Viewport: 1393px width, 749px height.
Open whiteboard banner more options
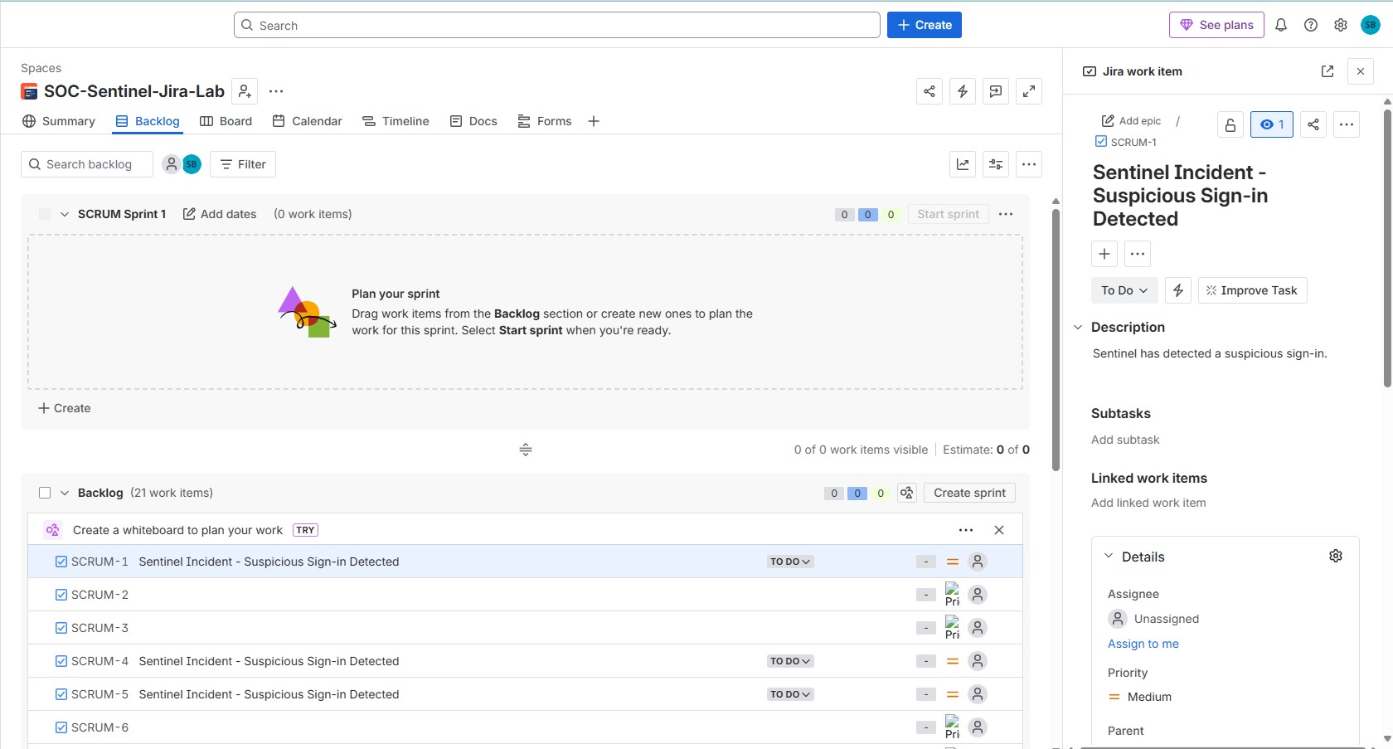[x=966, y=530]
